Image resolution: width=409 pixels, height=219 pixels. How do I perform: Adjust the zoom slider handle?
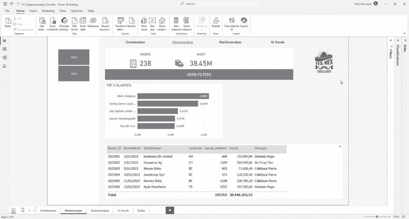[377, 217]
